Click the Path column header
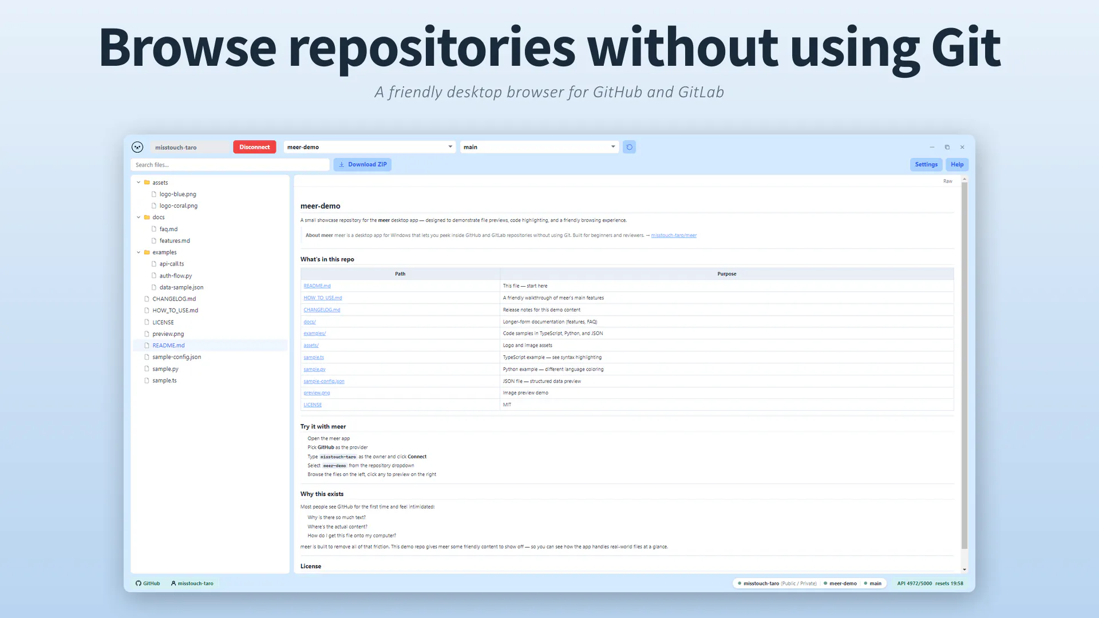The image size is (1099, 618). click(x=400, y=274)
